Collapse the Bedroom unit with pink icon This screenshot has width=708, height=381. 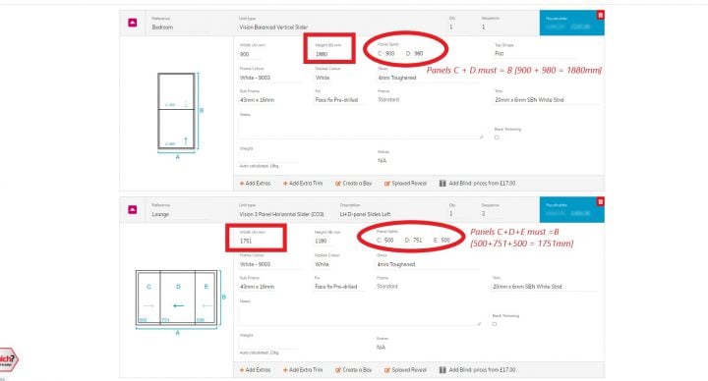click(133, 23)
